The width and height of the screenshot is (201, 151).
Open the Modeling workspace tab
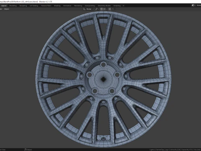13,6
